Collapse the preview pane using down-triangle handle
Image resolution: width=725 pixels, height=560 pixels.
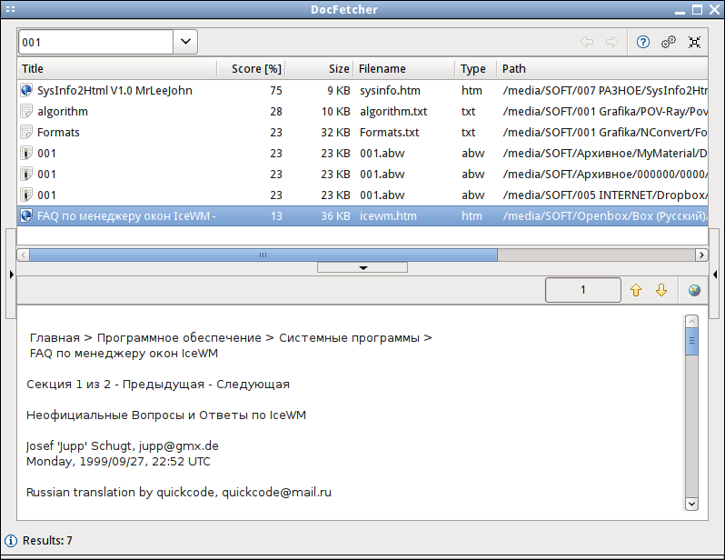coord(362,267)
